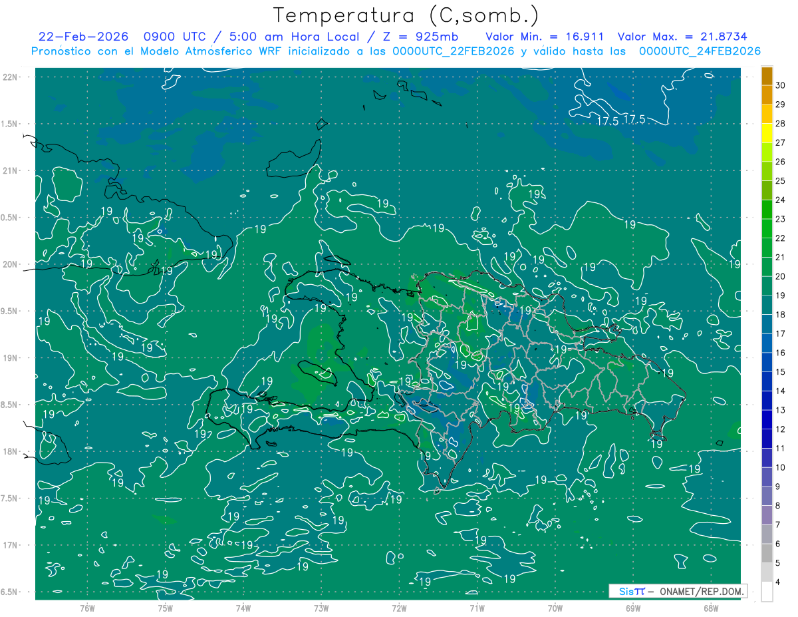Image resolution: width=798 pixels, height=617 pixels.
Task: Click legend color band between 25 and 26
Action: [x=767, y=171]
